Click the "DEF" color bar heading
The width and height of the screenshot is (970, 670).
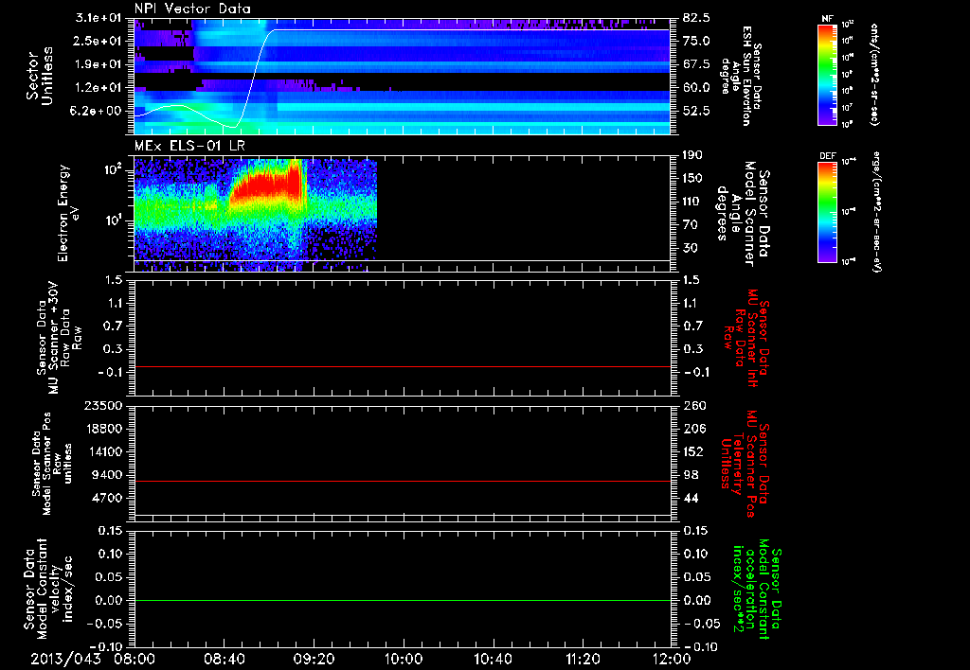click(827, 156)
